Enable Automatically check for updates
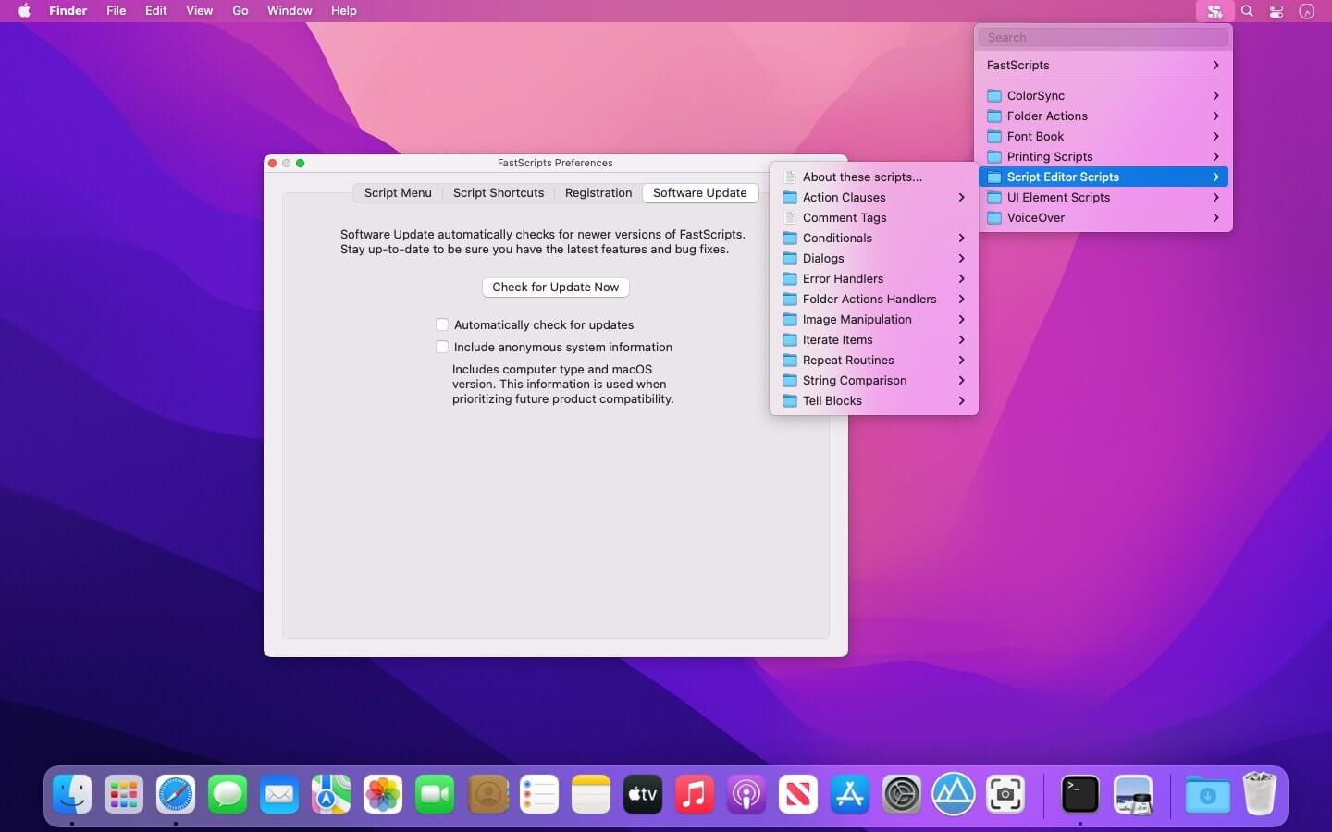 point(442,324)
